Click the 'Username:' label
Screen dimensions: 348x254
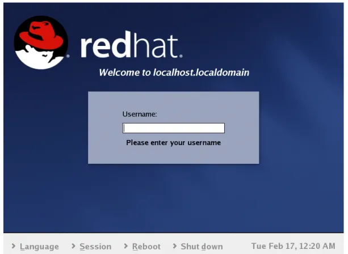pyautogui.click(x=140, y=114)
